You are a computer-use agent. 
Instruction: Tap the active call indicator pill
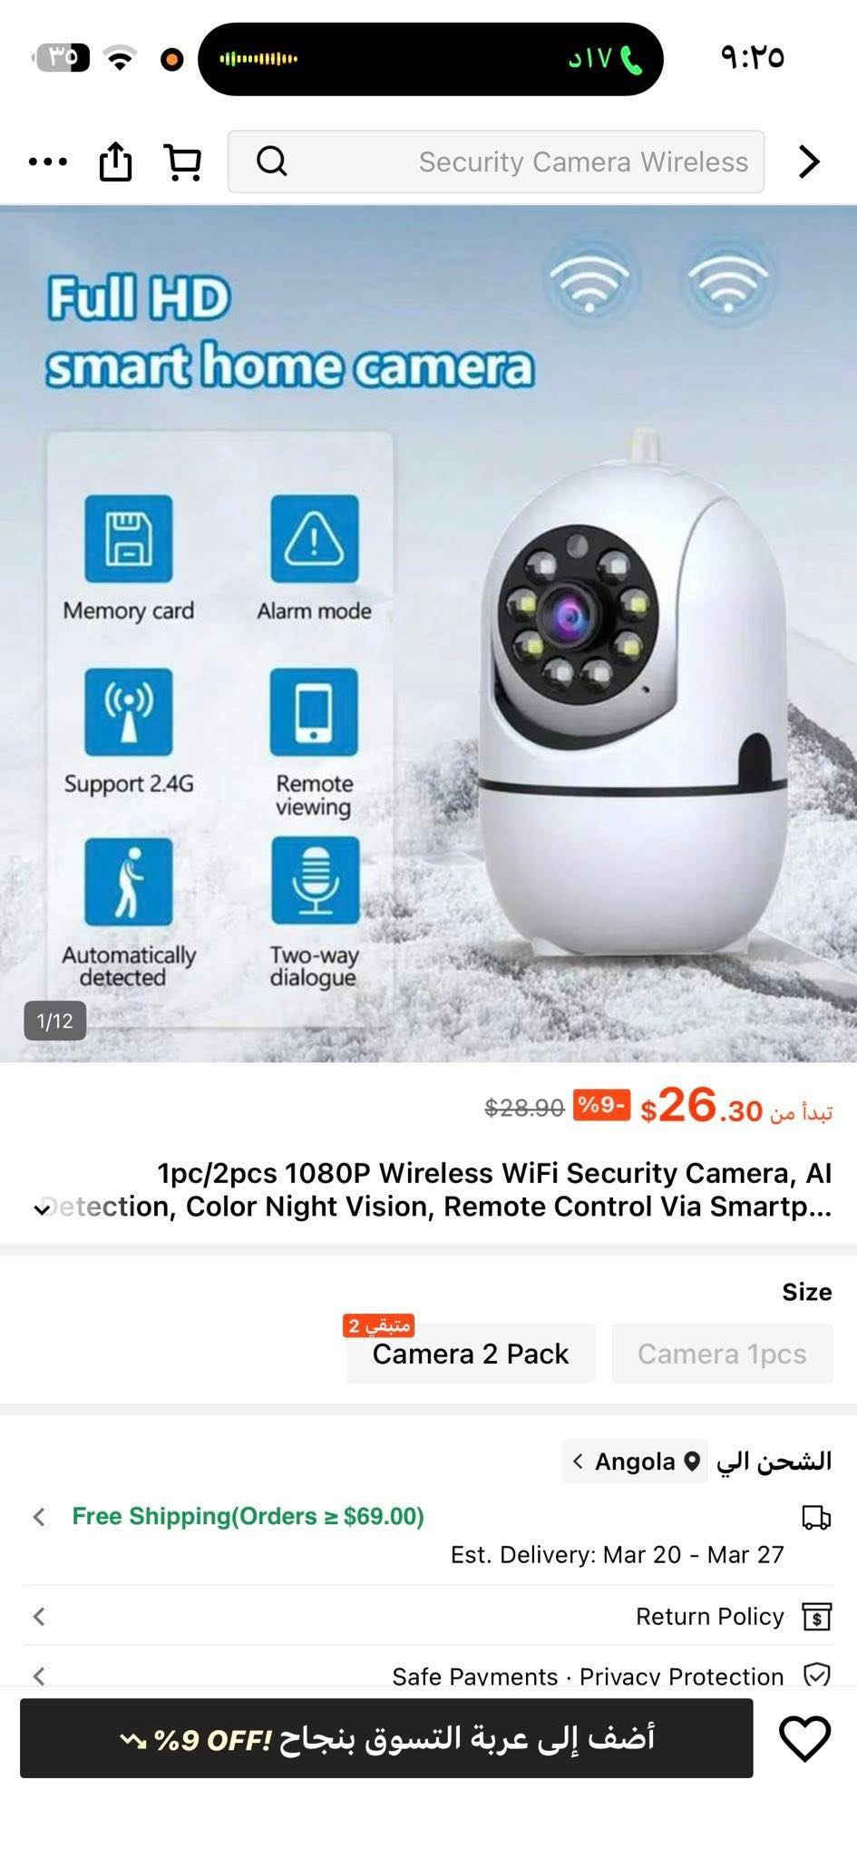(431, 59)
